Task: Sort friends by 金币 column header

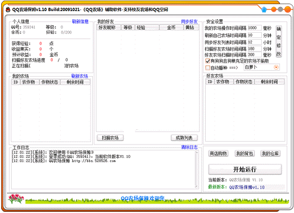Action: pos(171,28)
